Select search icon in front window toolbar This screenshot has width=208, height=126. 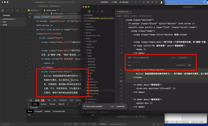pyautogui.click(x=94, y=12)
